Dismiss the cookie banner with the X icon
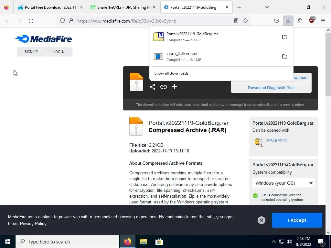The image size is (331, 248). (x=261, y=220)
